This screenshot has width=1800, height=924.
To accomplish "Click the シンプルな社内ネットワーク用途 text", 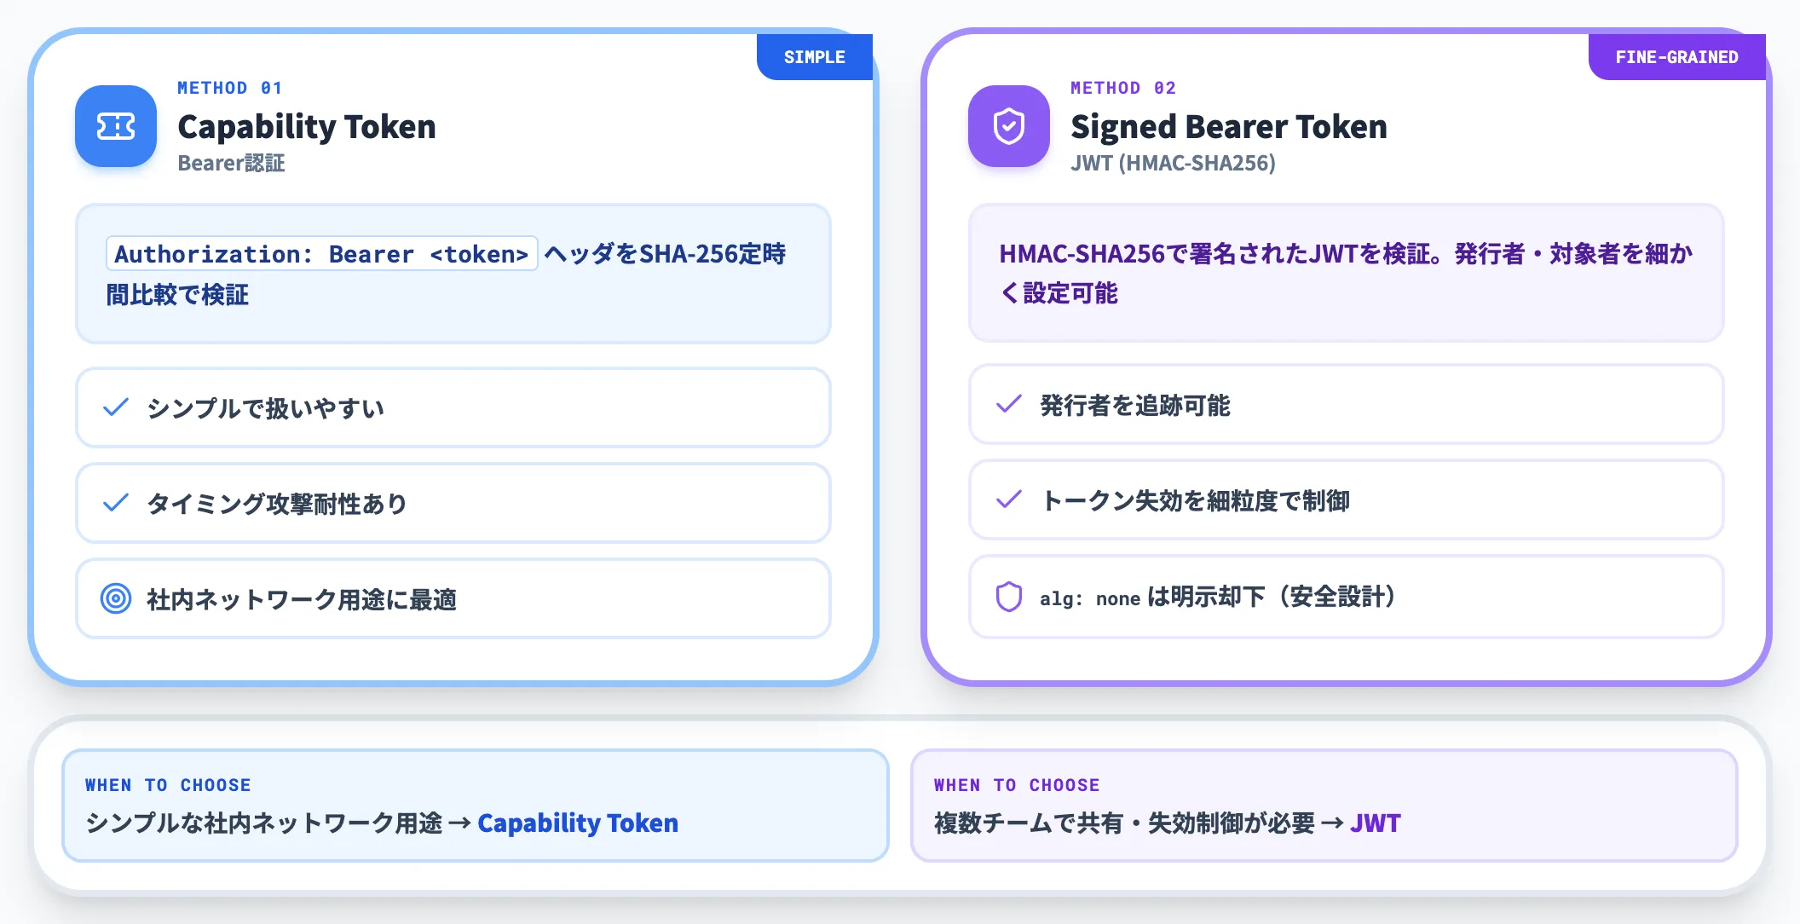I will pos(264,823).
